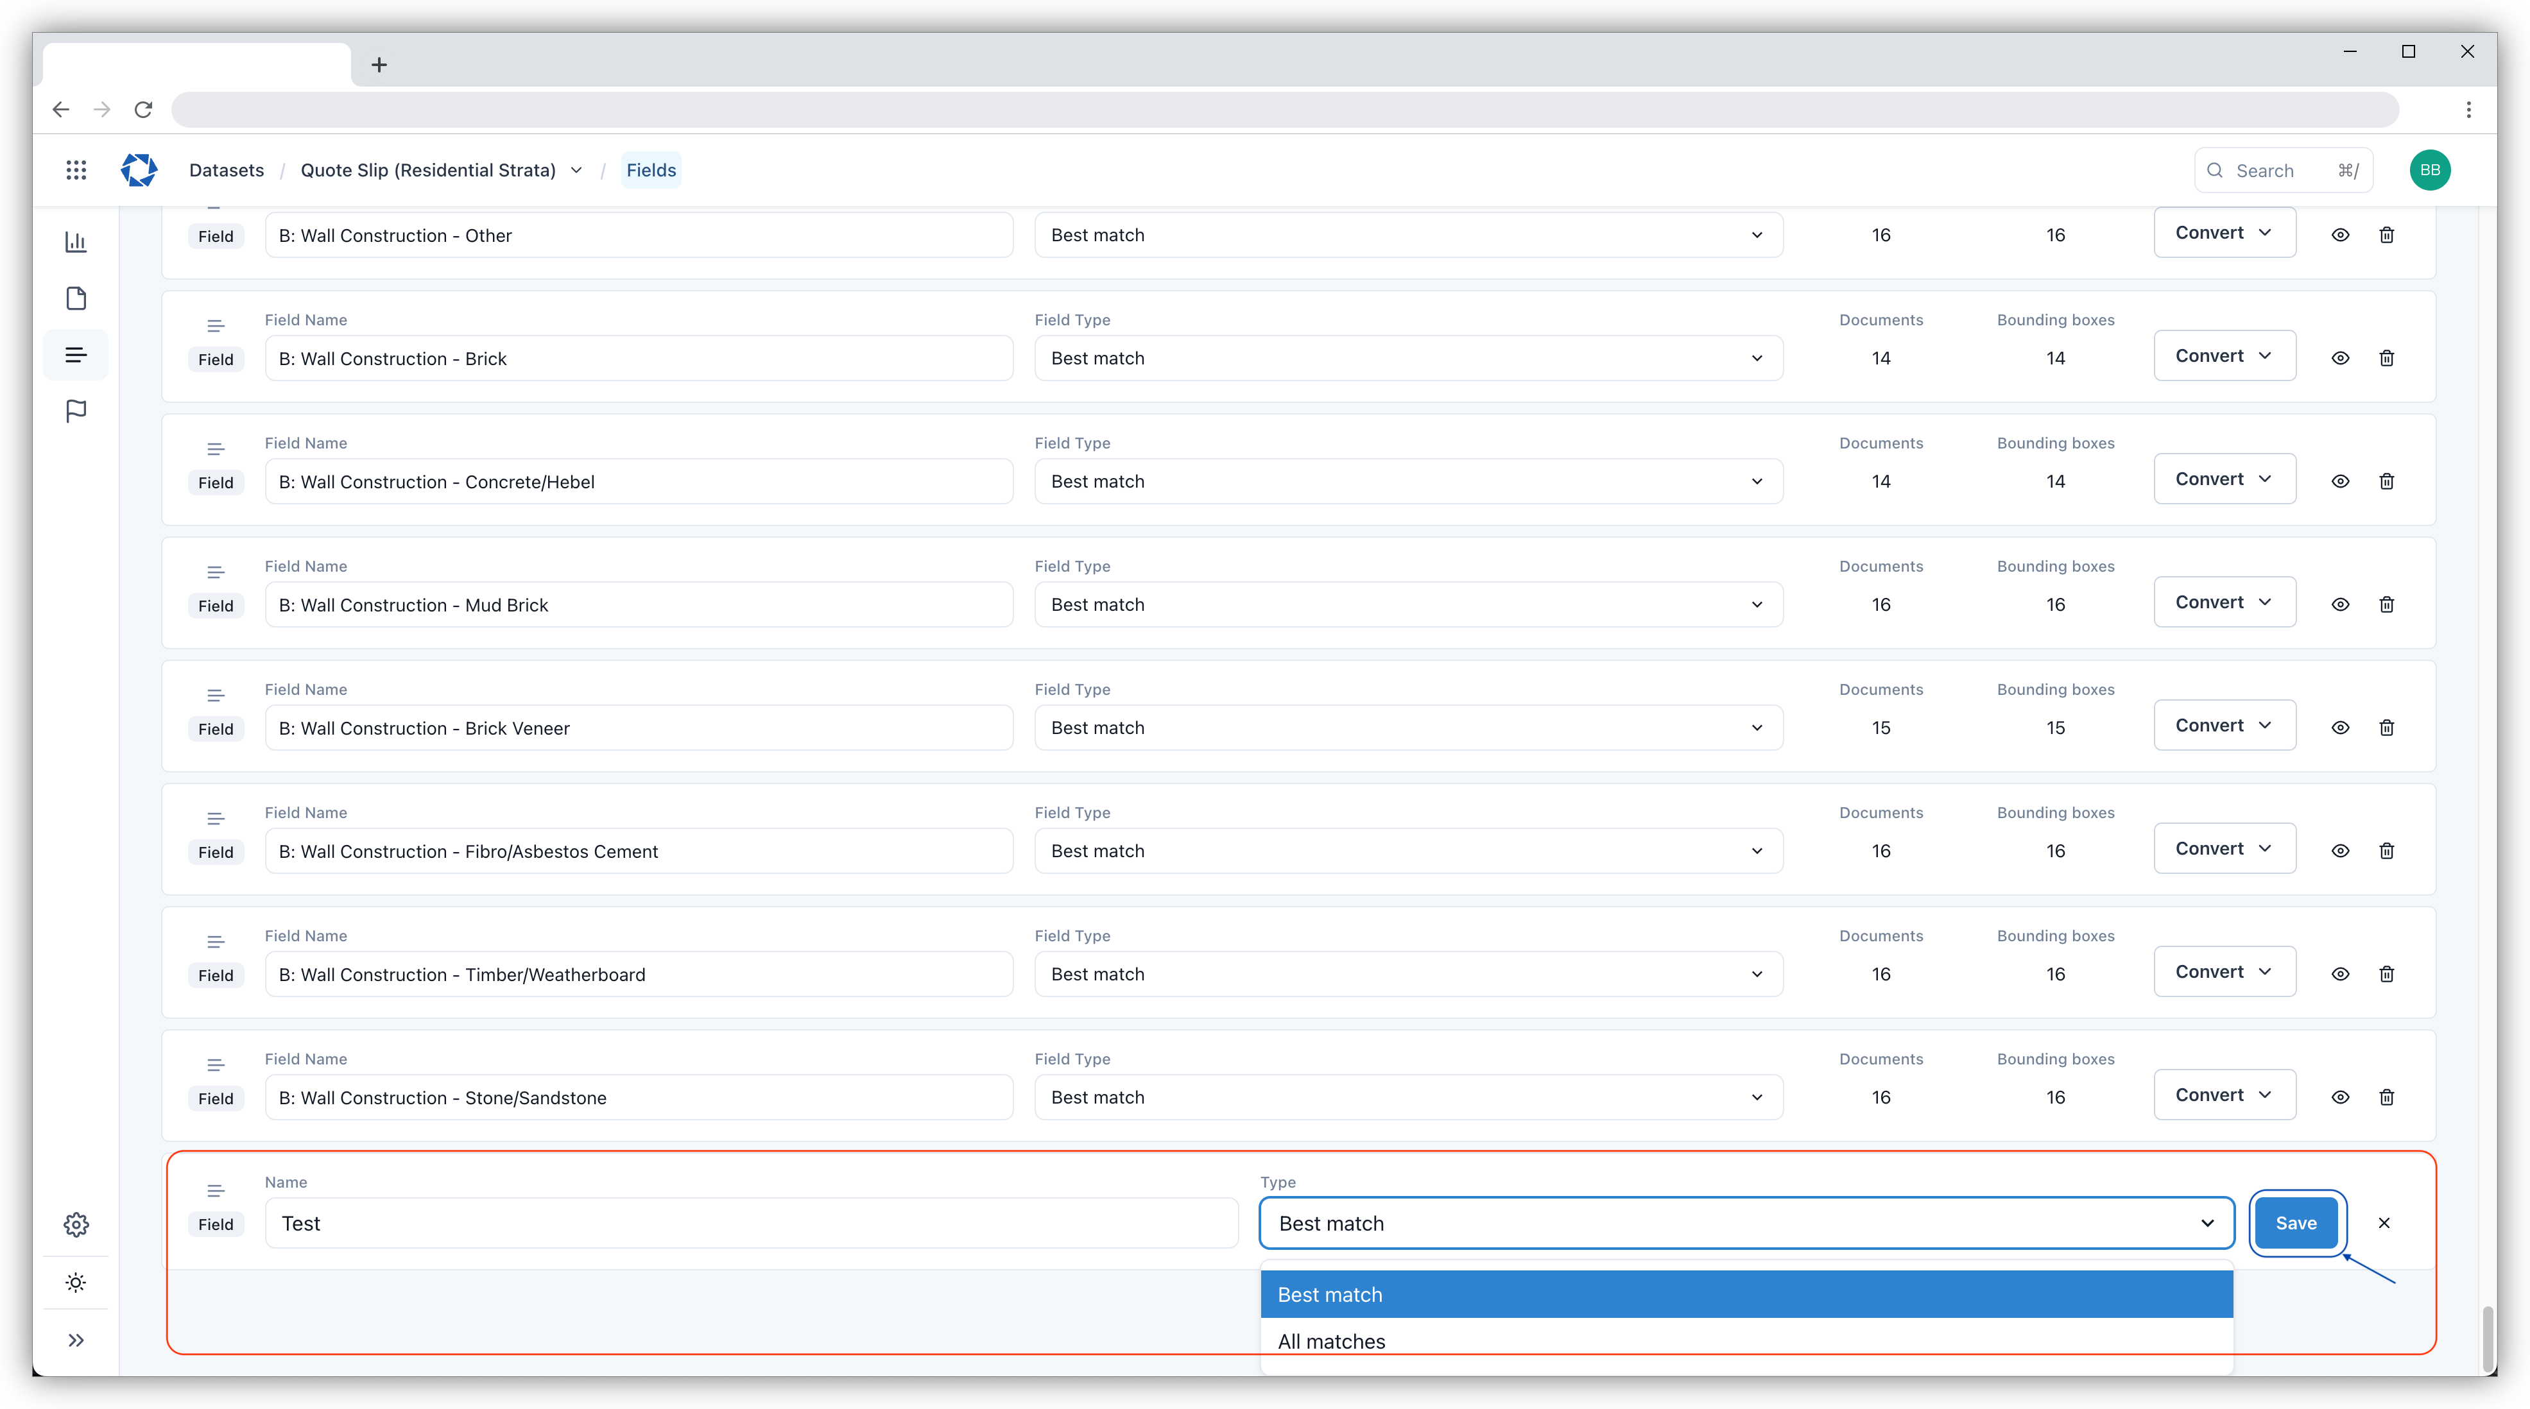
Task: Expand sidebar with double chevron icon
Action: pyautogui.click(x=76, y=1340)
